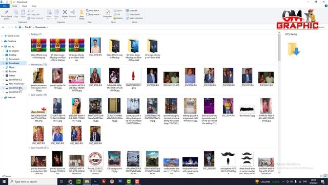Click the Rename icon in Organize group
Viewport: 328px width, 185px height.
coord(72,12)
